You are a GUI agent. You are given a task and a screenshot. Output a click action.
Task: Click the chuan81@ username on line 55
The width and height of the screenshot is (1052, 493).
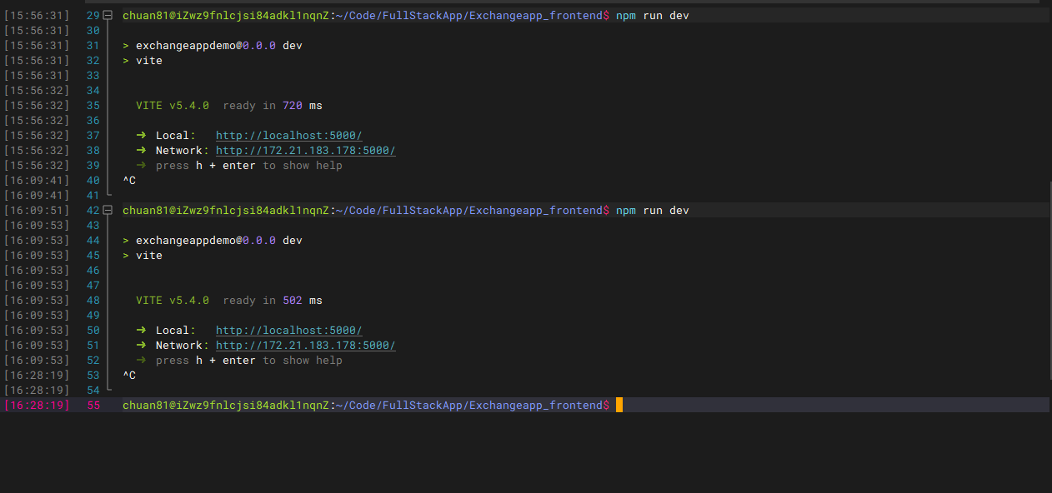149,406
